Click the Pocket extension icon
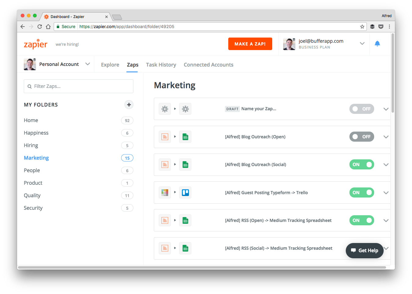 pos(381,27)
